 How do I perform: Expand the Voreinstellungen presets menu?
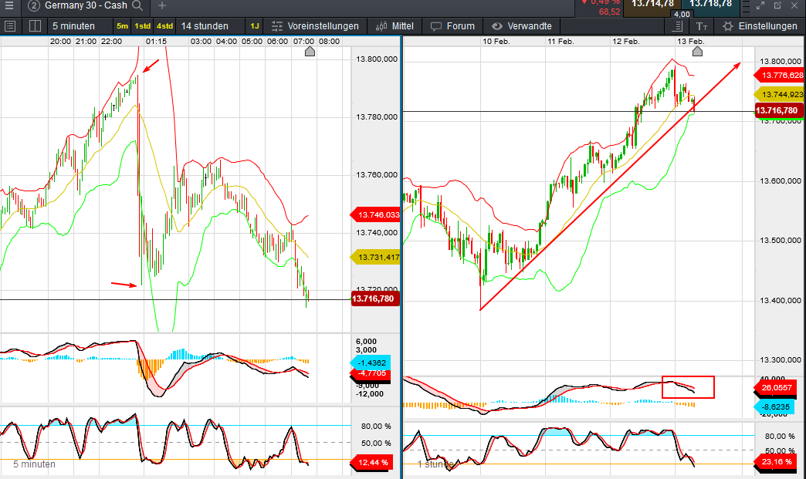[315, 26]
